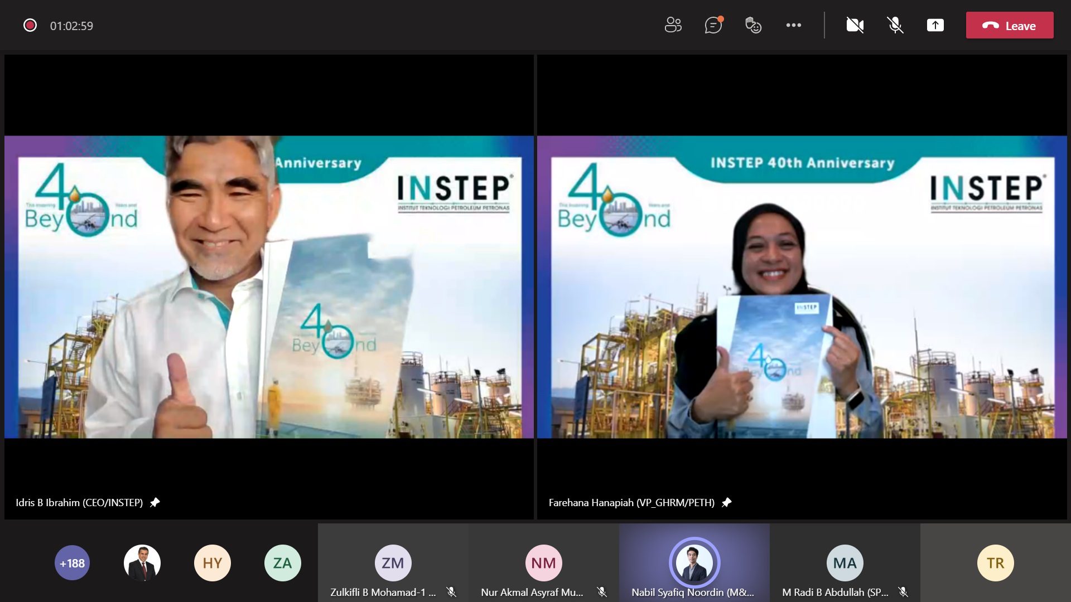Click the name M Radi B Abdullah (SP...
Image resolution: width=1071 pixels, height=602 pixels.
(835, 592)
